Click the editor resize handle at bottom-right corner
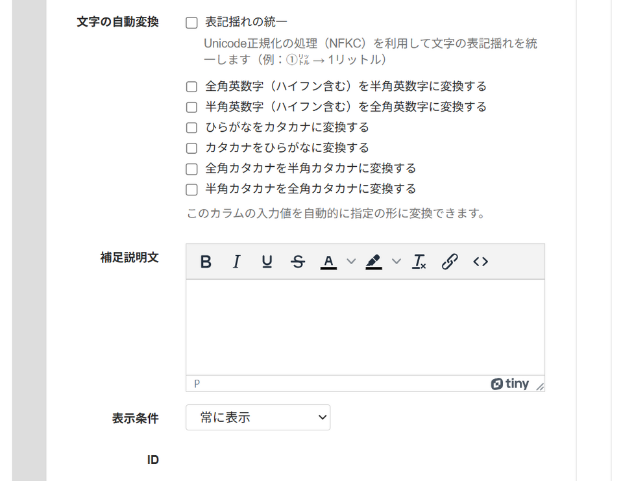 point(540,386)
